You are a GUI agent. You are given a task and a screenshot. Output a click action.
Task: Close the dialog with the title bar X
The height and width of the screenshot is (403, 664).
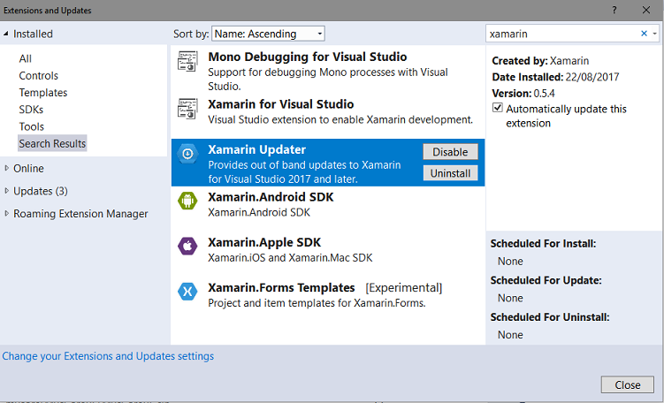646,10
